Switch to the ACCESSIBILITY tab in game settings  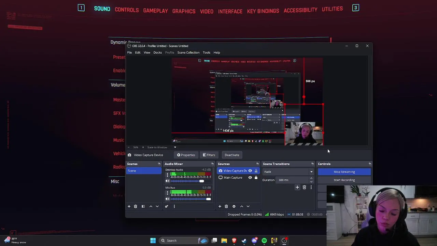pos(300,10)
